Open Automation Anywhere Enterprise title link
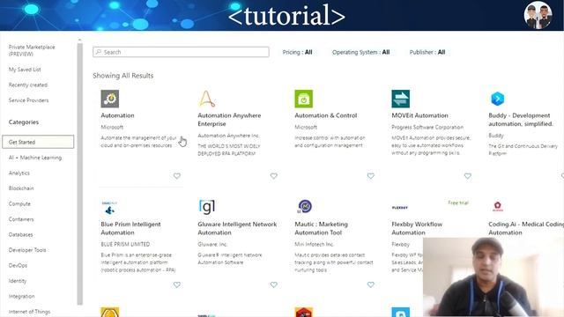Screen dimensions: 564x317 pyautogui.click(x=229, y=120)
